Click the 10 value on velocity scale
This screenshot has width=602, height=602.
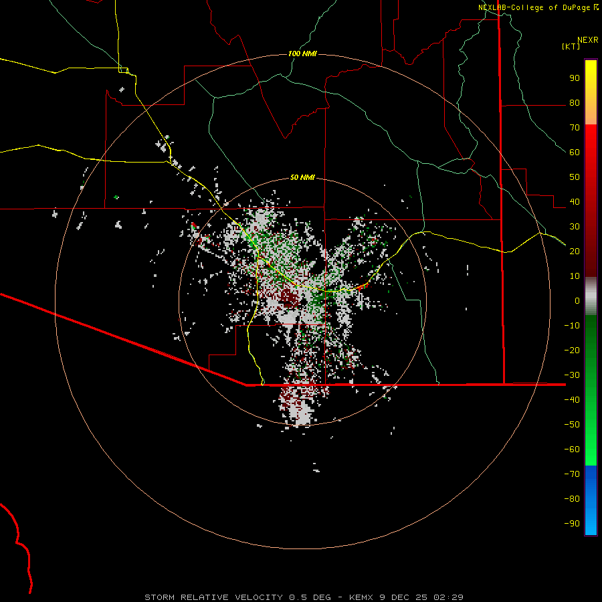click(x=575, y=276)
